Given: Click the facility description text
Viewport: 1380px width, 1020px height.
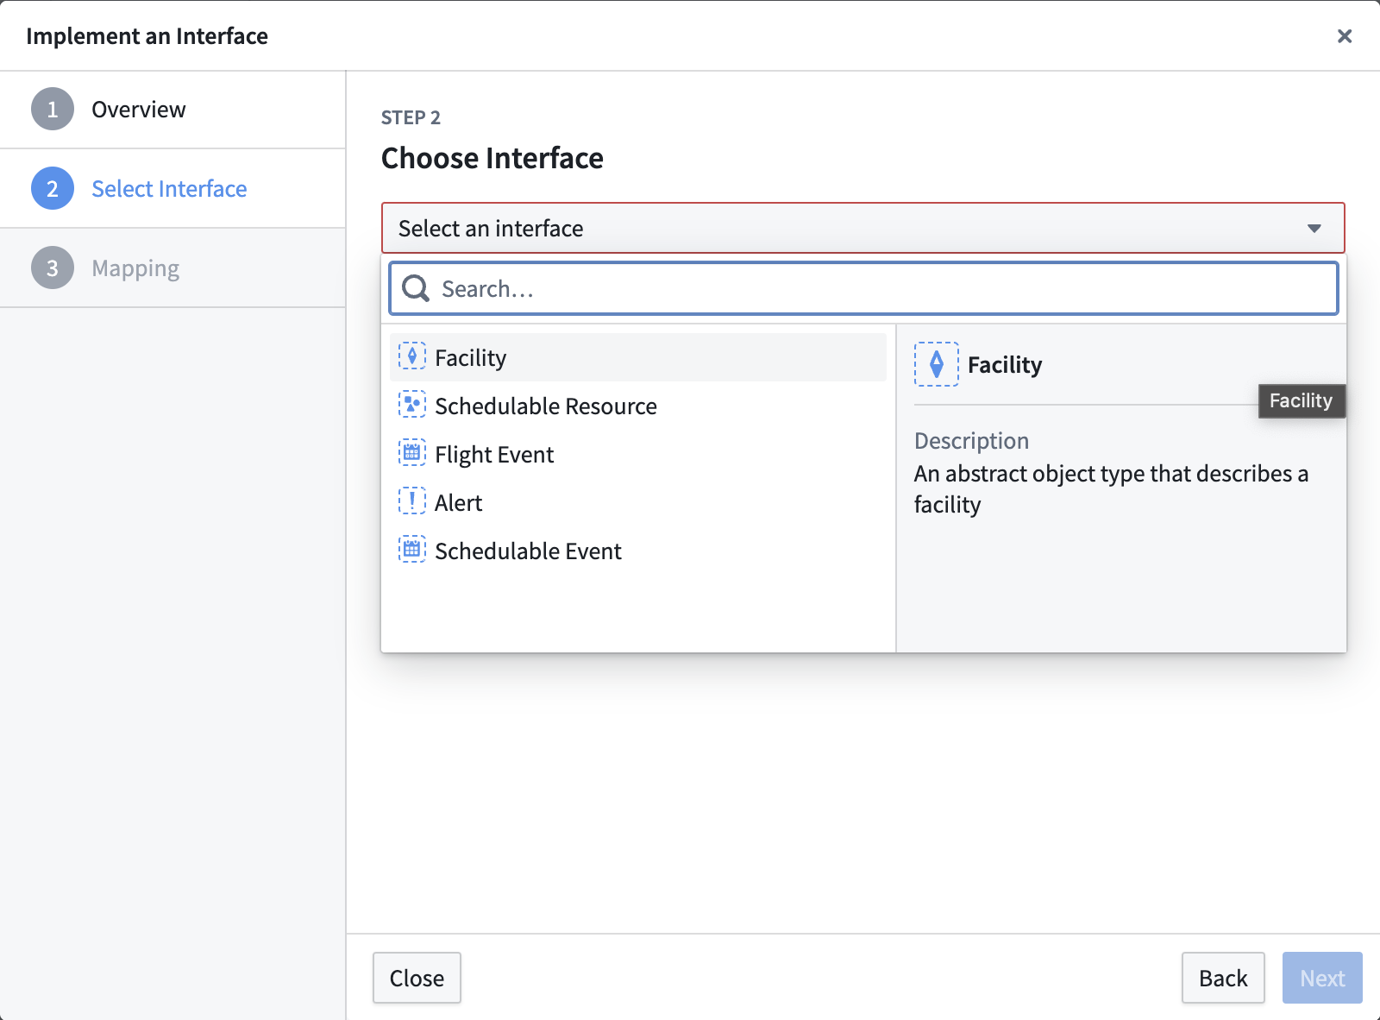Looking at the screenshot, I should click(x=1111, y=489).
